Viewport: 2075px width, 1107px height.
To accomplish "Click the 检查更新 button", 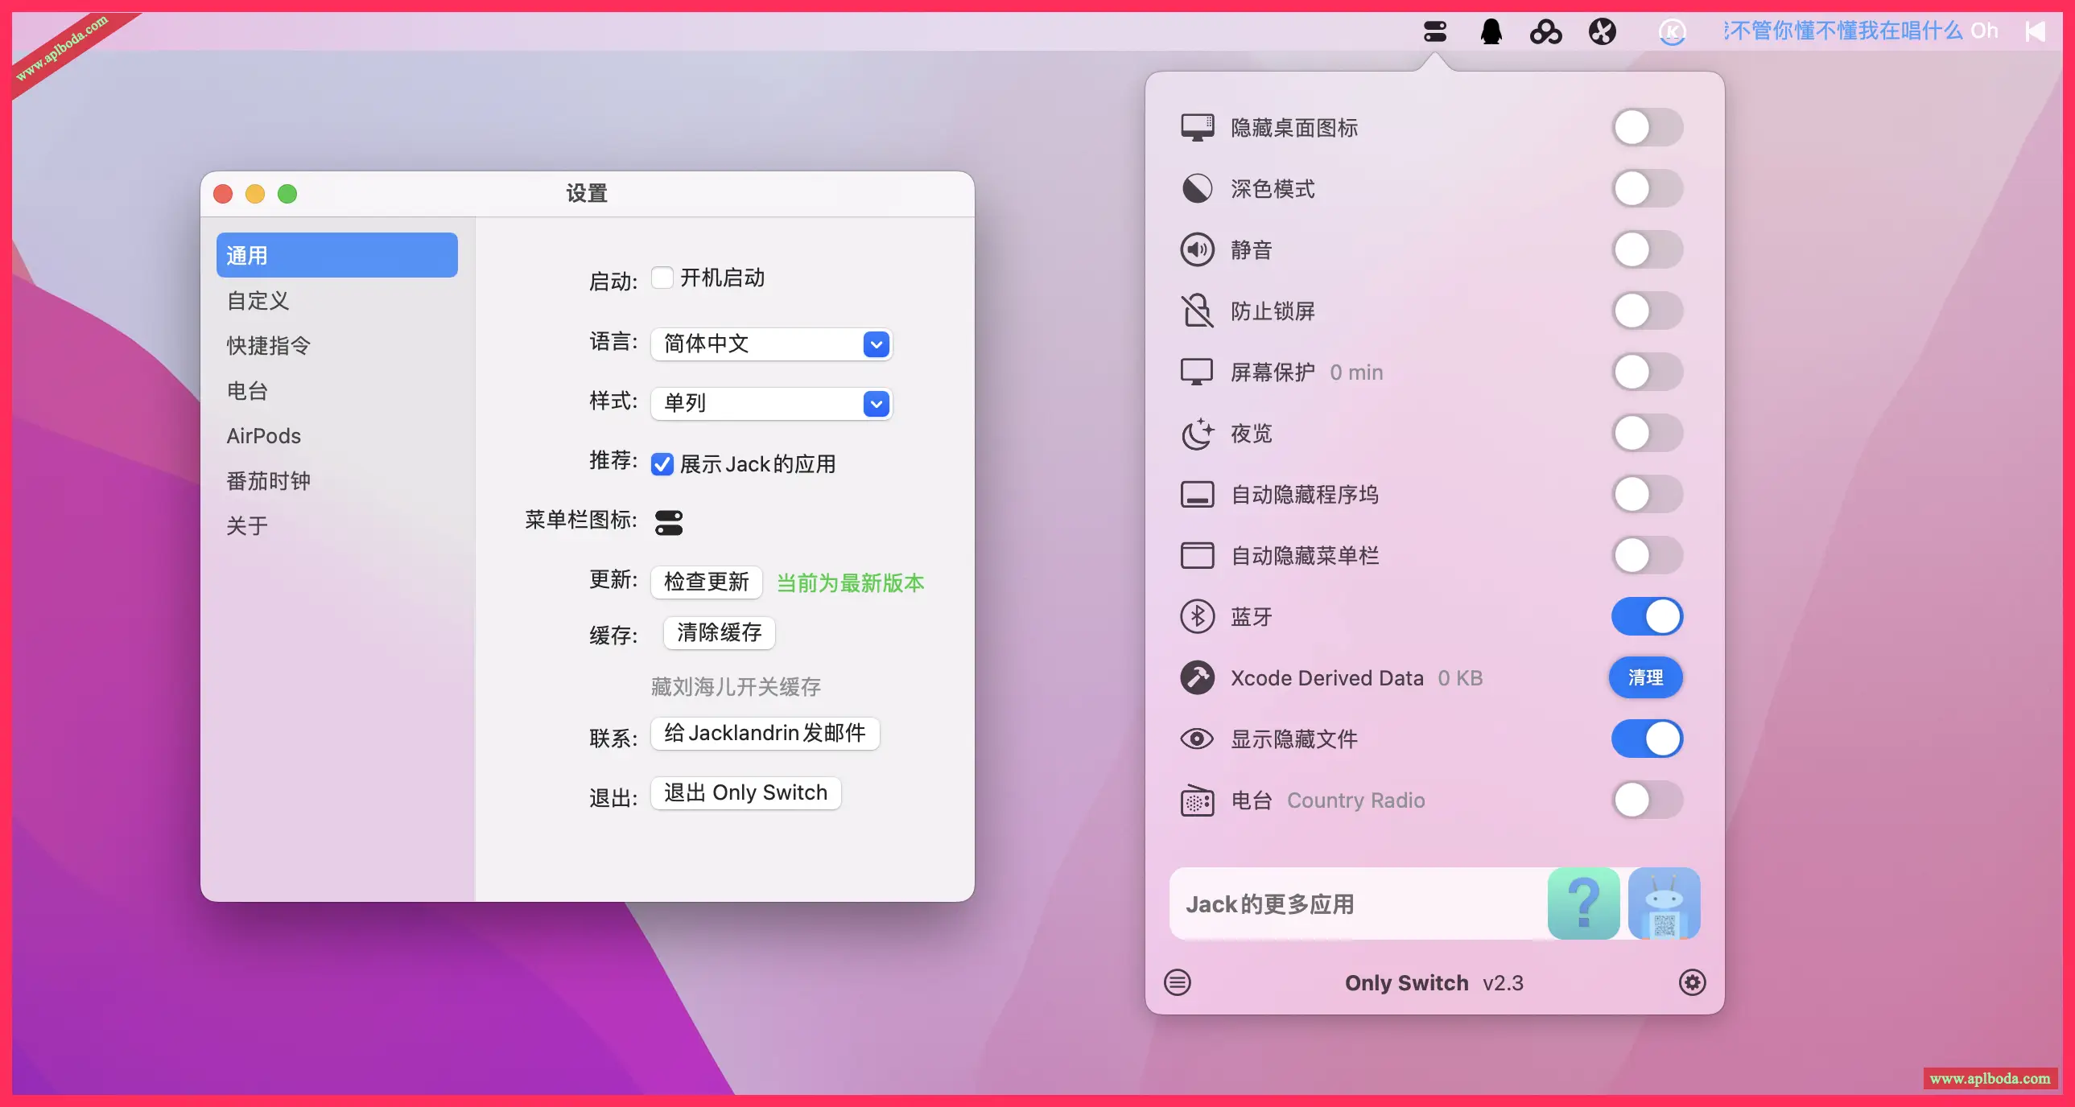I will [707, 582].
